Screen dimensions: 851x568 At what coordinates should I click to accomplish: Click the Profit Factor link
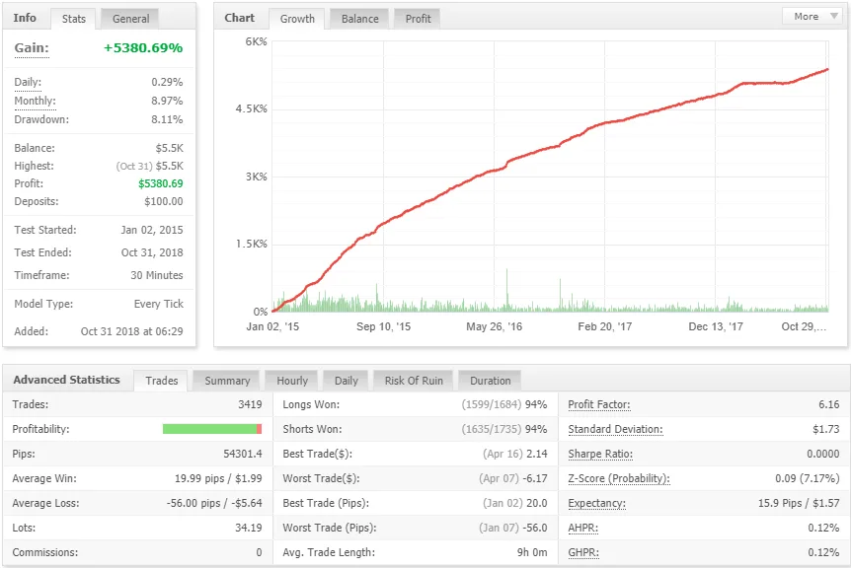[x=600, y=404]
